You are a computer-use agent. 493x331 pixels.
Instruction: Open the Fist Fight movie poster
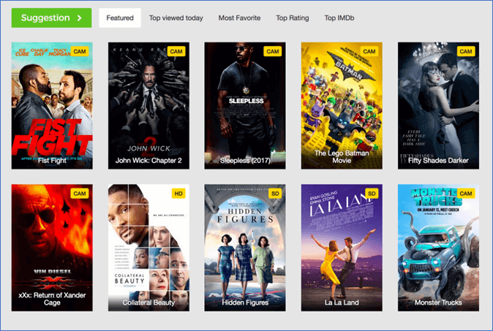(52, 105)
